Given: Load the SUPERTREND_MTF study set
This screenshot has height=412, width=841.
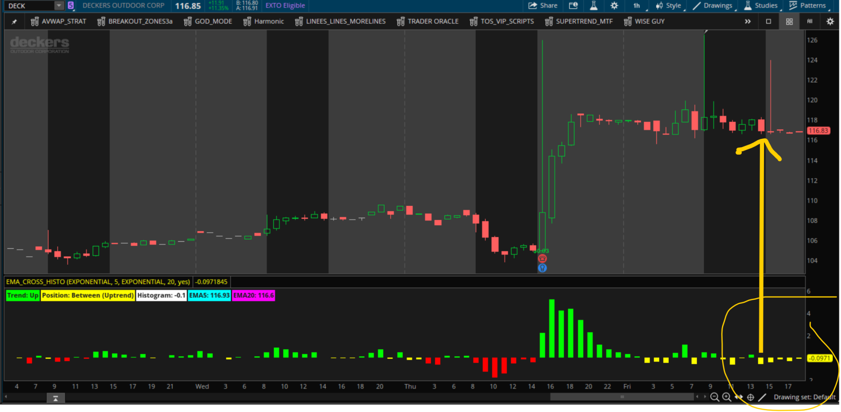Looking at the screenshot, I should [579, 22].
